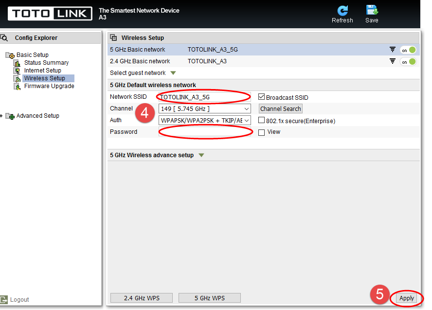Click the Channel Search button
This screenshot has width=432, height=310.
281,109
